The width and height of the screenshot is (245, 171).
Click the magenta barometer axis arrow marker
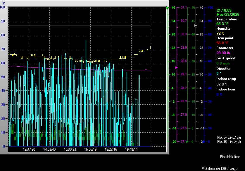coord(177,68)
